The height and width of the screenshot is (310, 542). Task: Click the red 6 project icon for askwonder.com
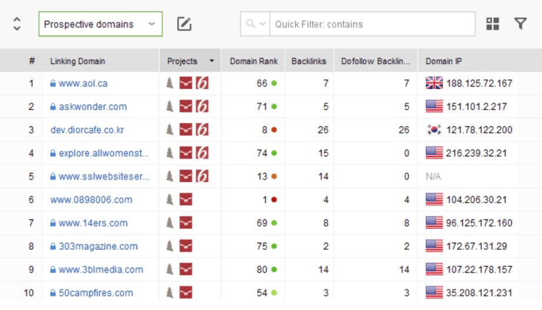pos(202,106)
